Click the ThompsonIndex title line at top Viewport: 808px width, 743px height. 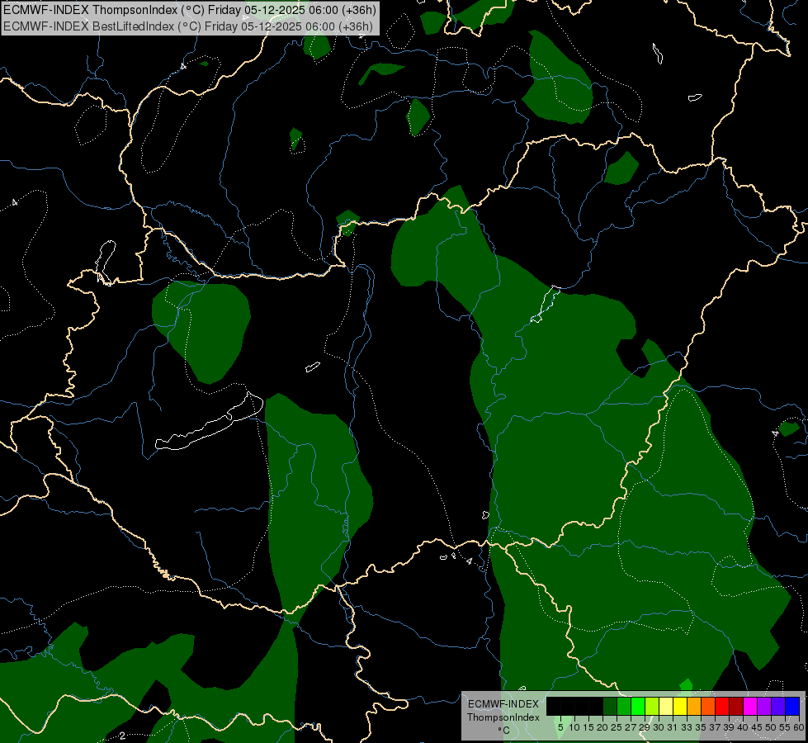pos(188,10)
